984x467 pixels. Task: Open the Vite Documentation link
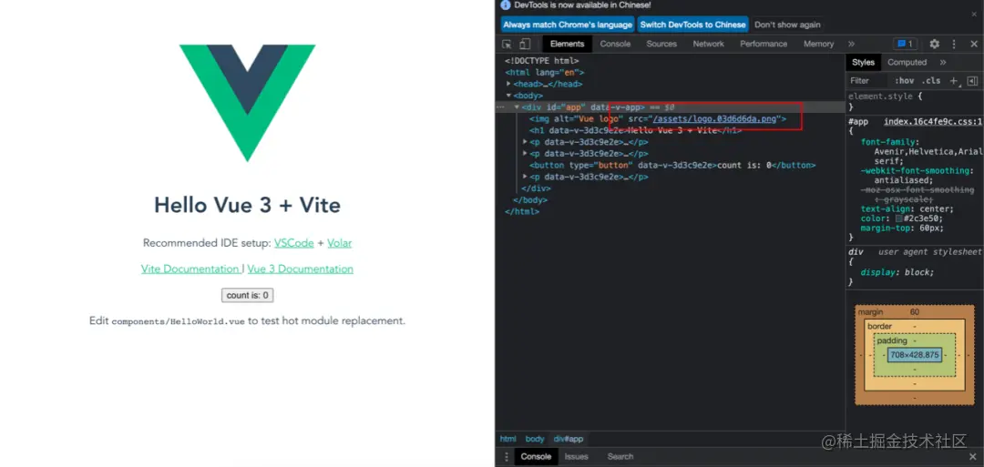point(190,269)
